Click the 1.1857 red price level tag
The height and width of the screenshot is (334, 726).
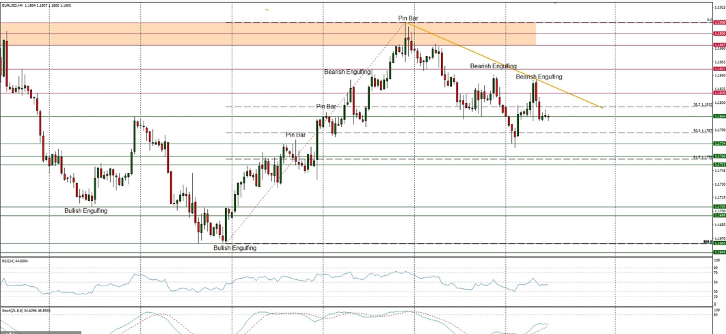pyautogui.click(x=718, y=69)
